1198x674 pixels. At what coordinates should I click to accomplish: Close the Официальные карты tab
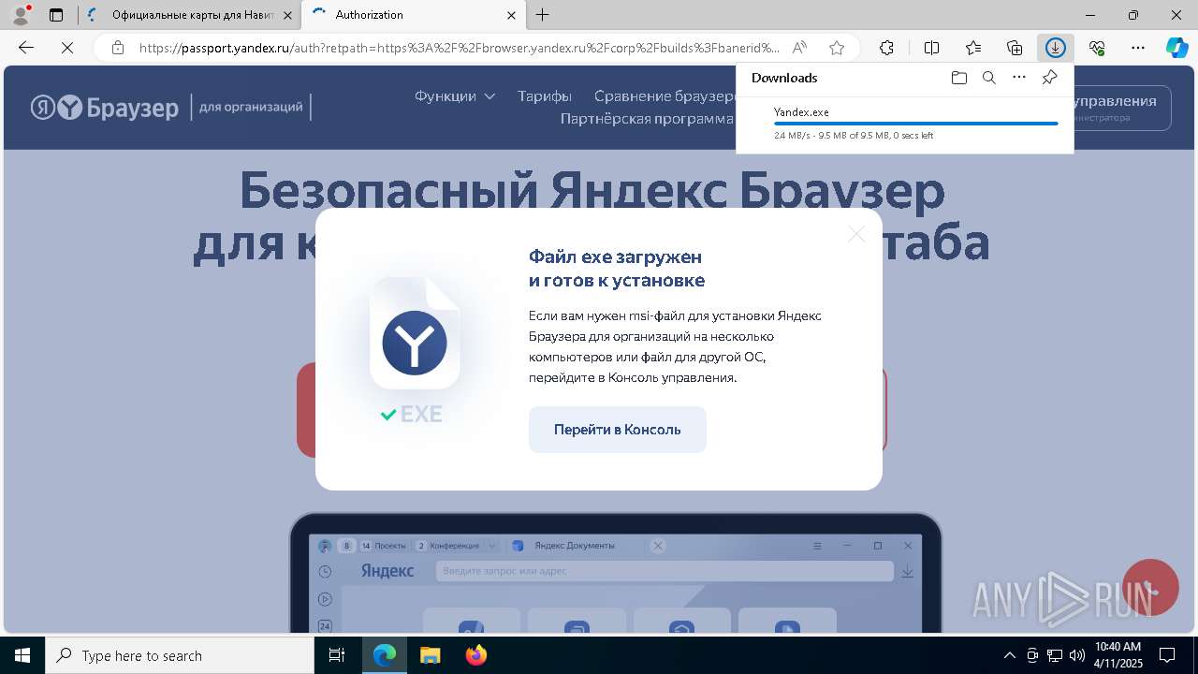[287, 15]
